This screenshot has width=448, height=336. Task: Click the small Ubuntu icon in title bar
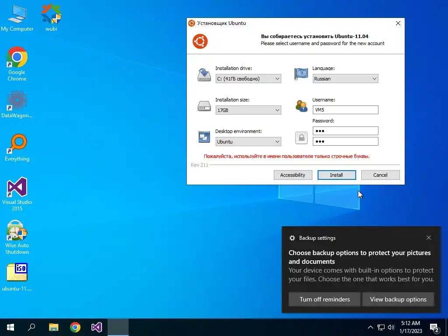(x=192, y=23)
